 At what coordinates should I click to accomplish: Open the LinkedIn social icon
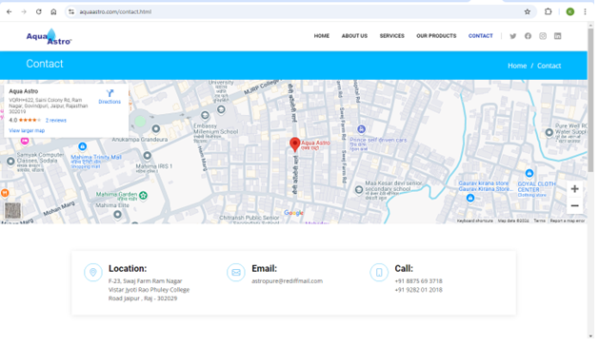pos(557,36)
